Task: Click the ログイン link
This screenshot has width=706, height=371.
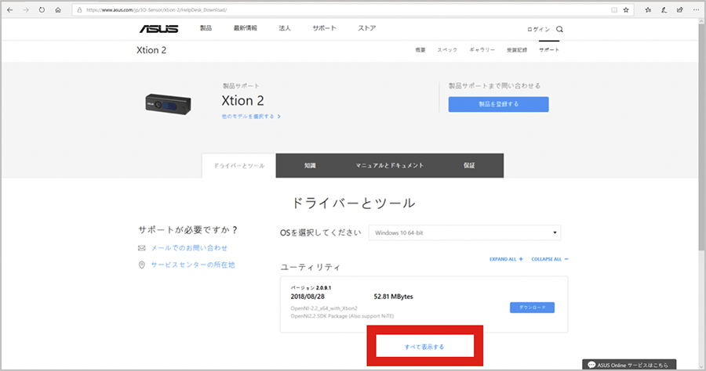Action: pos(538,29)
